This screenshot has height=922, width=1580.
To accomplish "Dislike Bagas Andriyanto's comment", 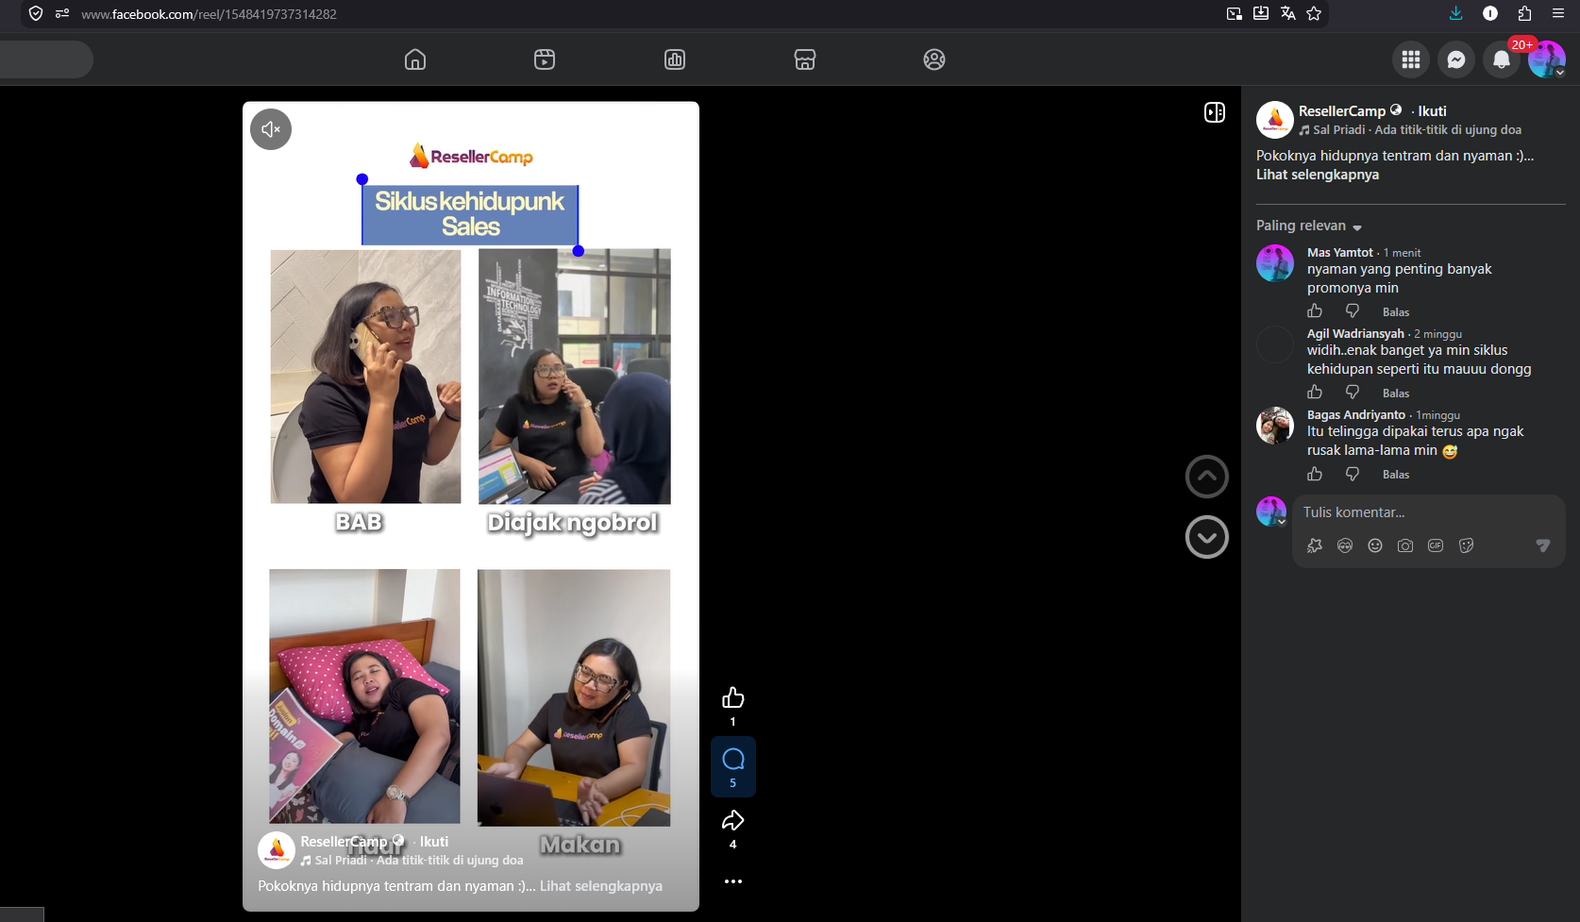I will [1353, 474].
